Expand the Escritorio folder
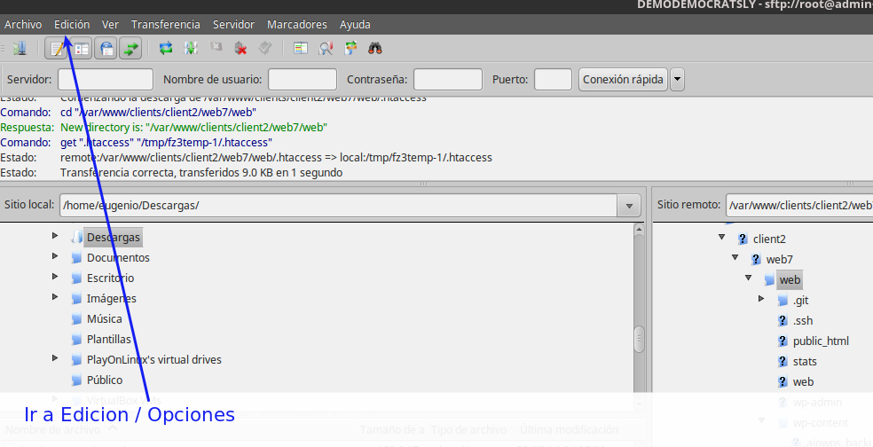The width and height of the screenshot is (873, 447). pyautogui.click(x=55, y=276)
